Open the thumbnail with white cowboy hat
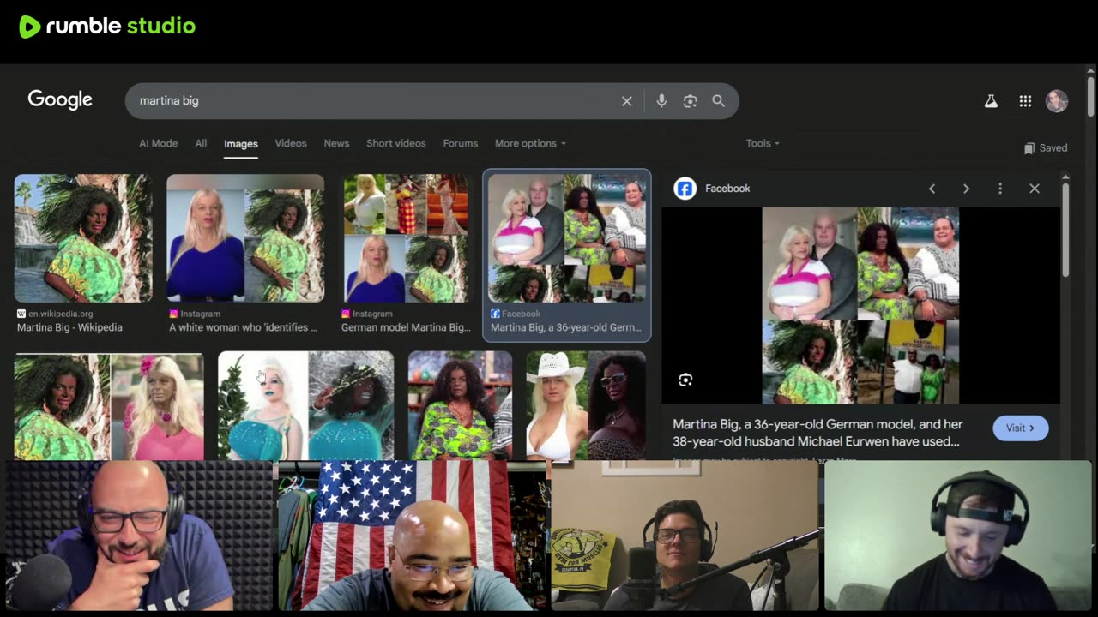Image resolution: width=1098 pixels, height=617 pixels. (x=586, y=405)
